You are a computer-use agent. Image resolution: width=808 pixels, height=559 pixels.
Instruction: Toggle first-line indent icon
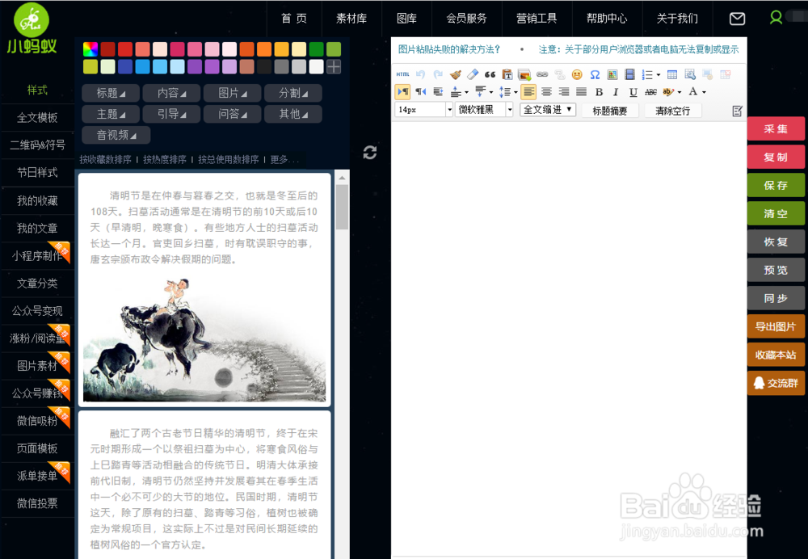tap(438, 92)
